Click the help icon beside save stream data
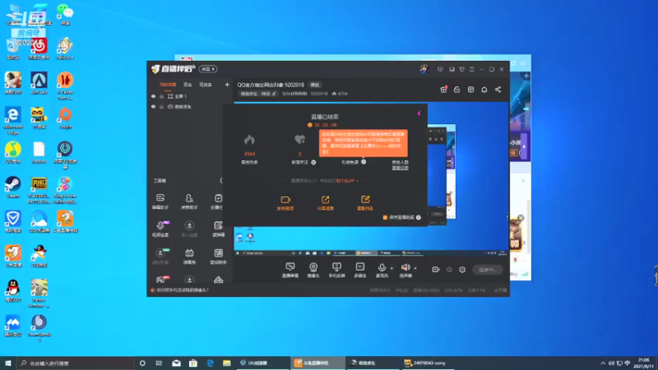This screenshot has height=370, width=658. pos(419,217)
